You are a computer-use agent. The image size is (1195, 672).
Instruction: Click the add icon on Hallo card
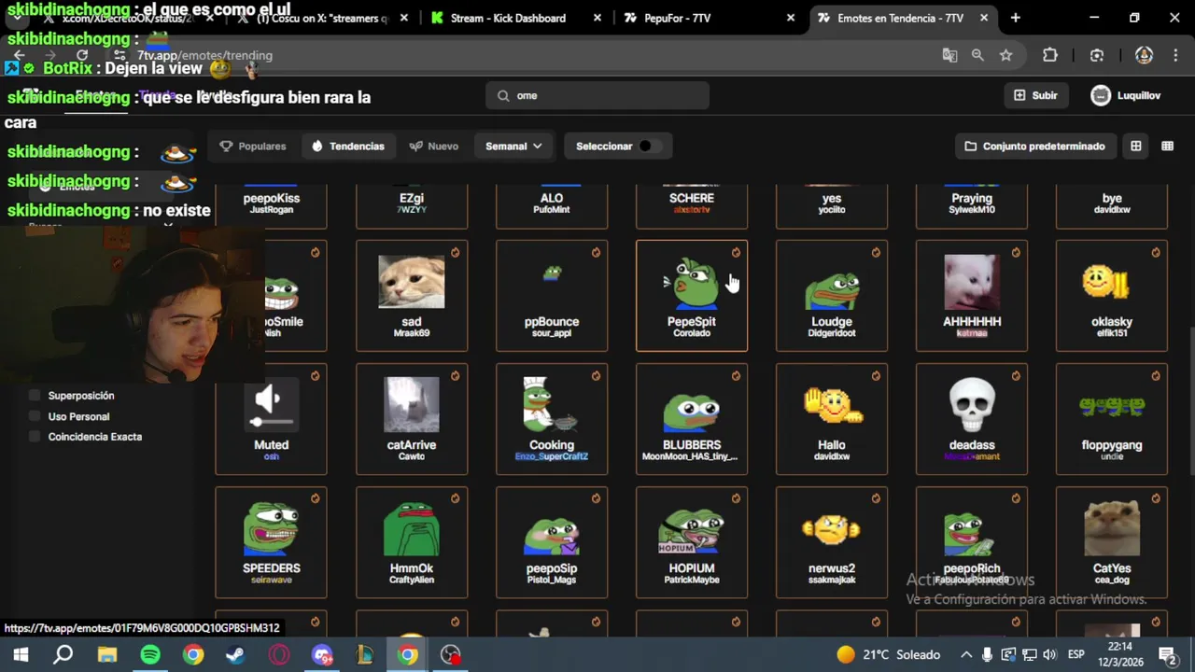coord(876,375)
